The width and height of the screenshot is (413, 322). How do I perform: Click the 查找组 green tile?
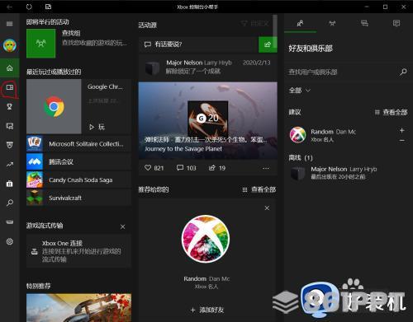(x=40, y=44)
